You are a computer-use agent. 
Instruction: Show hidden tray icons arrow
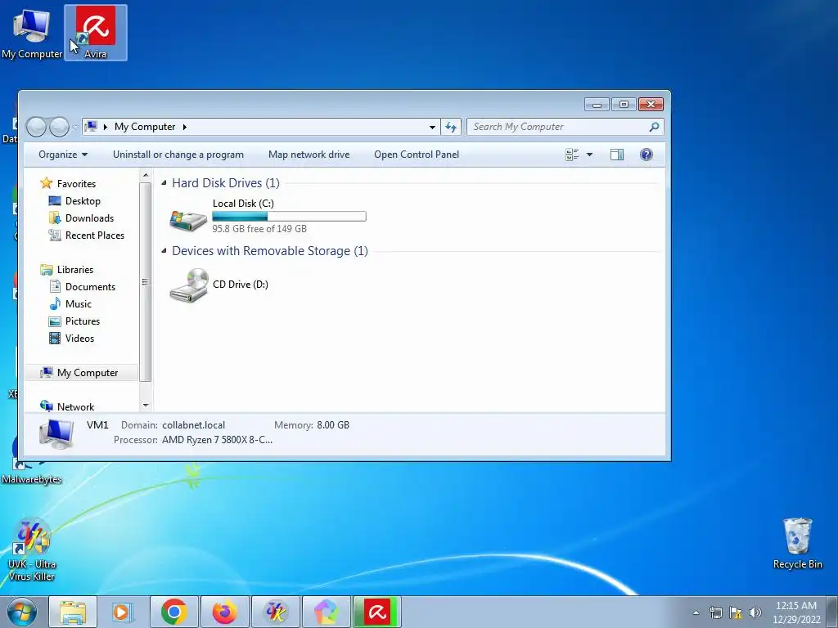(x=696, y=612)
